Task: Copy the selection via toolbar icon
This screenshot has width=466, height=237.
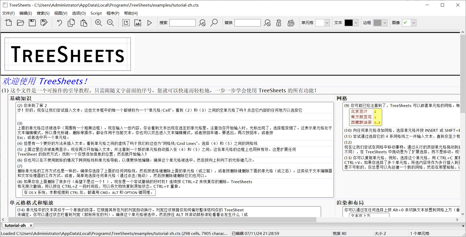Action: pos(71,23)
